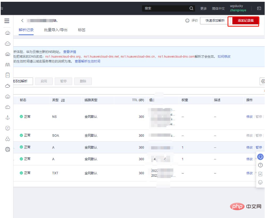Image resolution: width=265 pixels, height=218 pixels.
Task: Click the cloud upload arrow sidebar icon
Action: (8, 96)
